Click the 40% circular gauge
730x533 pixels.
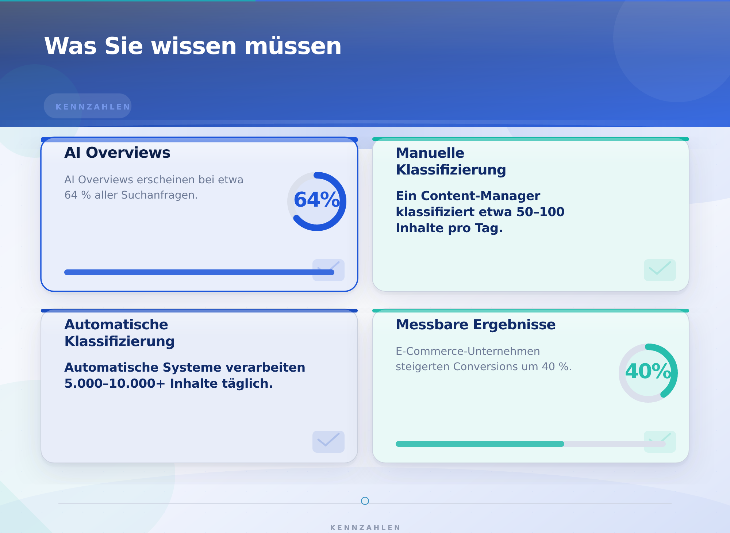(x=648, y=373)
